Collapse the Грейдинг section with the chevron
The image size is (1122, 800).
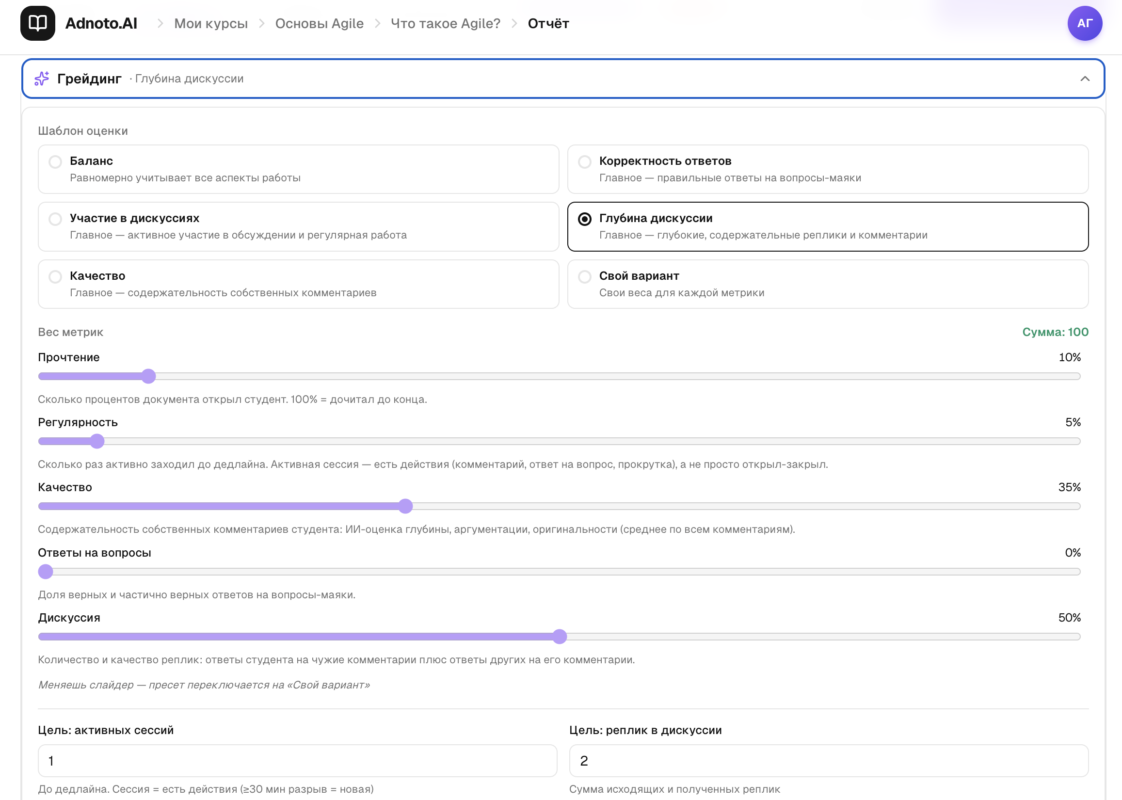1085,79
